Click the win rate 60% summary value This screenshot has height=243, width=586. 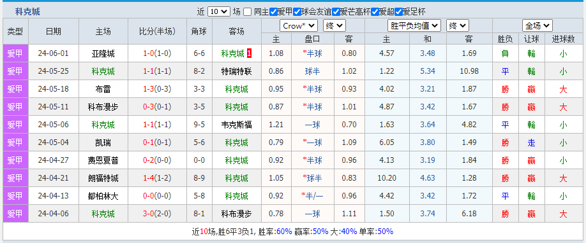click(x=284, y=232)
